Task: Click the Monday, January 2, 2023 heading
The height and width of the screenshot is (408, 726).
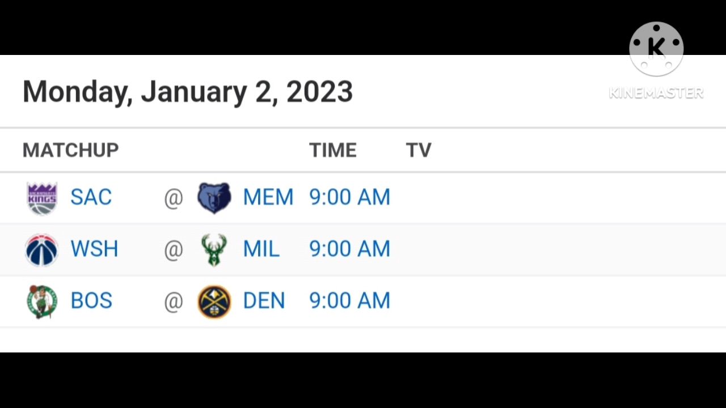Action: (x=187, y=92)
